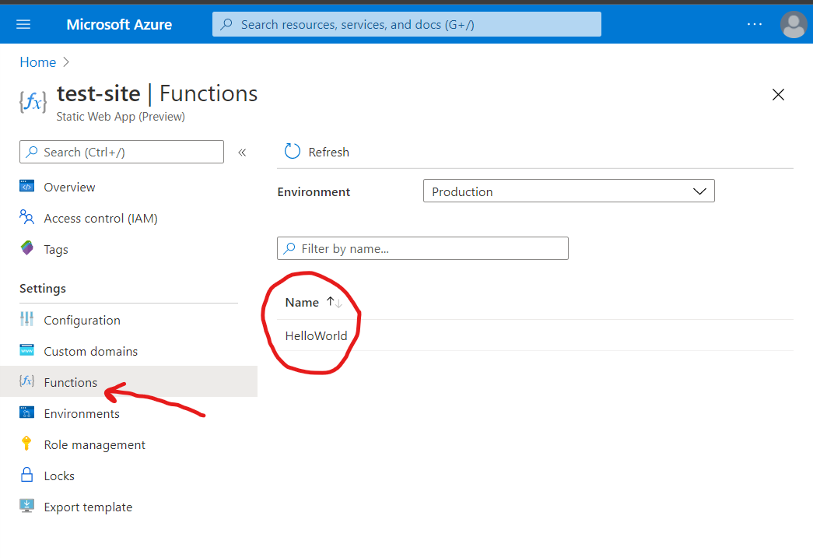Screen dimensions: 813x558
Task: Click the Custom domains www icon
Action: [x=27, y=350]
